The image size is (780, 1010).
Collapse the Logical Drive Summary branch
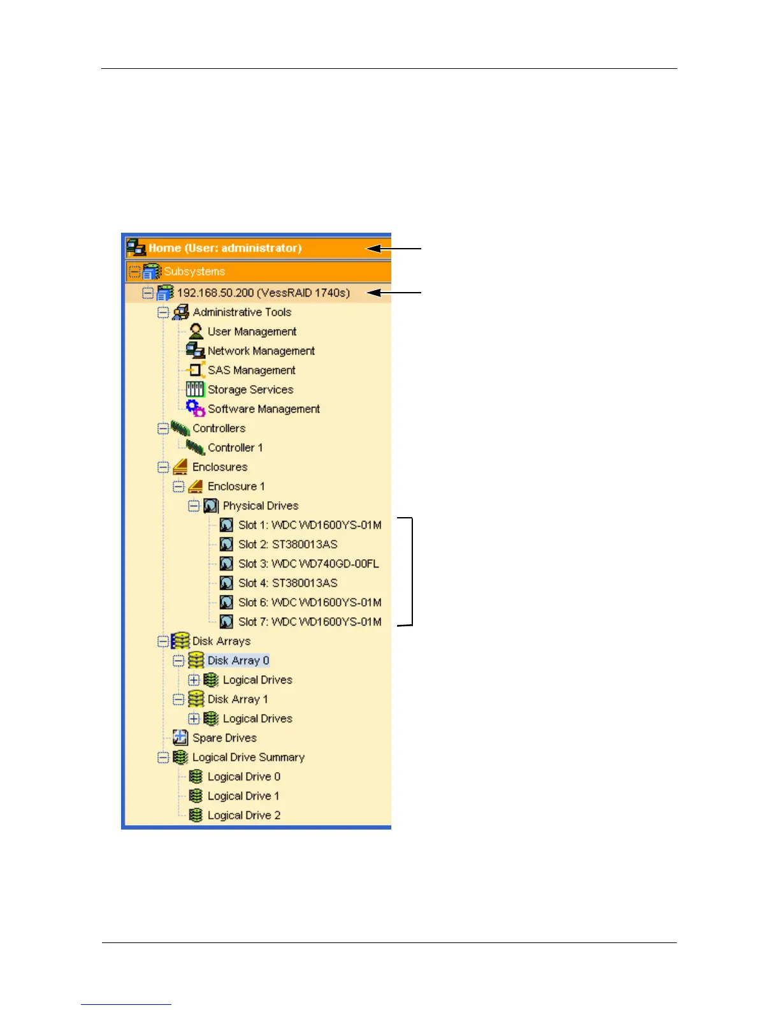click(x=163, y=757)
